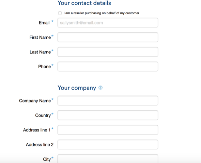Click the Your contact details heading

(84, 3)
